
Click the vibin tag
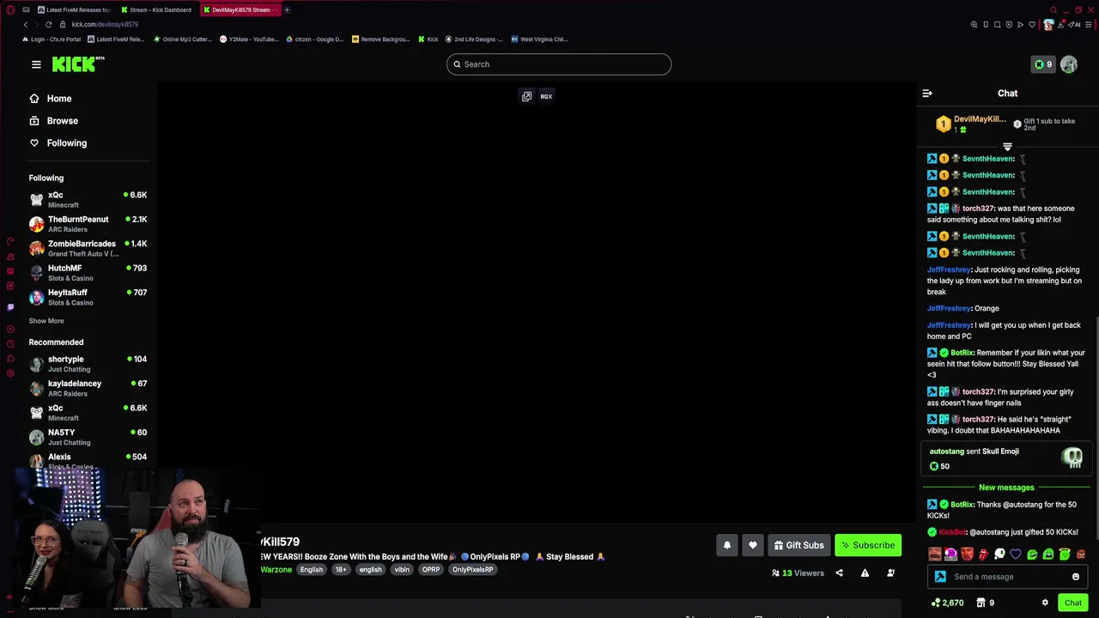402,570
